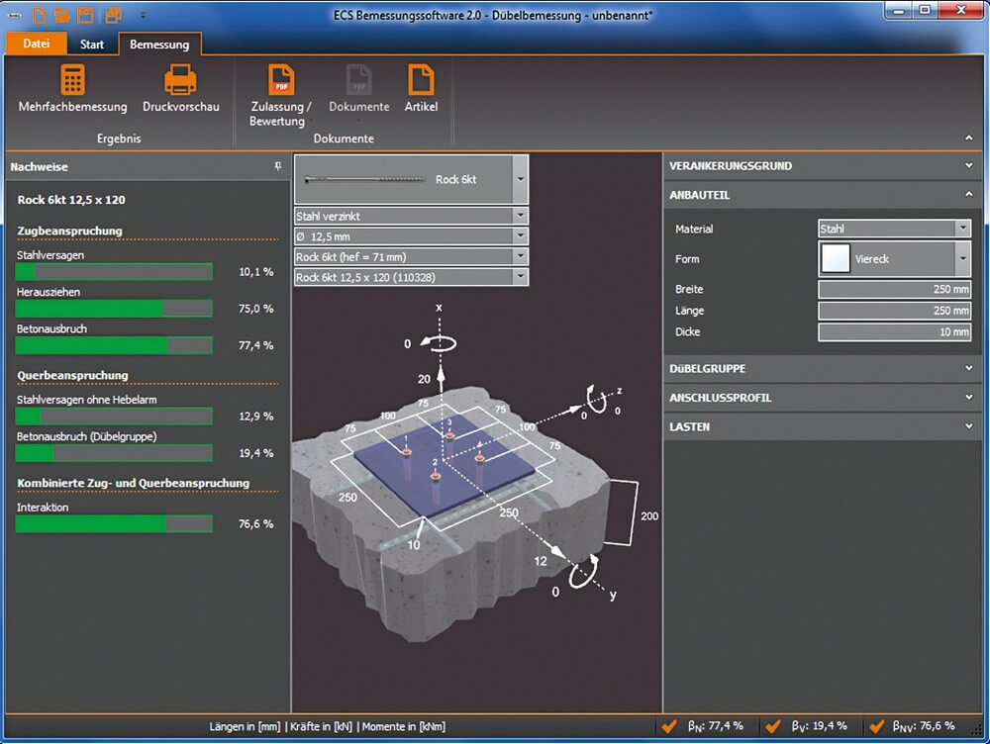Click the Betonausbruch 77,4 % progress bar
The image size is (990, 744).
pyautogui.click(x=114, y=345)
